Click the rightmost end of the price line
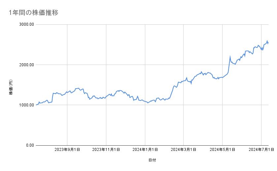277x171 pixels. coord(268,42)
